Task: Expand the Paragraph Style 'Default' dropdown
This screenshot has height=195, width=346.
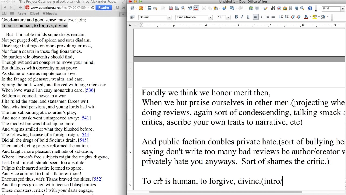Action: 169,17
